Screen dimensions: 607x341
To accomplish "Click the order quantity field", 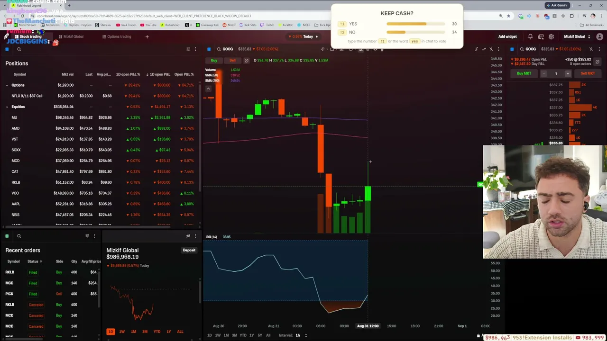I will pyautogui.click(x=556, y=73).
